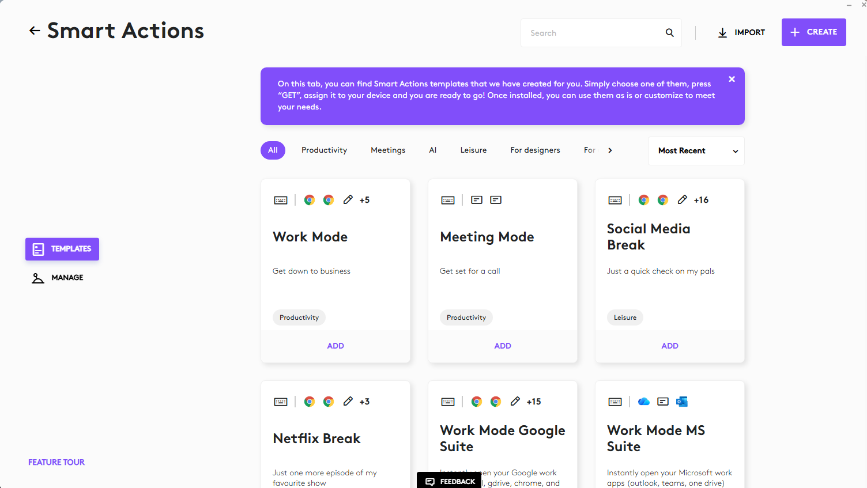Click OneDrive cloud icon on Work Mode MS Suite
867x488 pixels.
tap(644, 402)
